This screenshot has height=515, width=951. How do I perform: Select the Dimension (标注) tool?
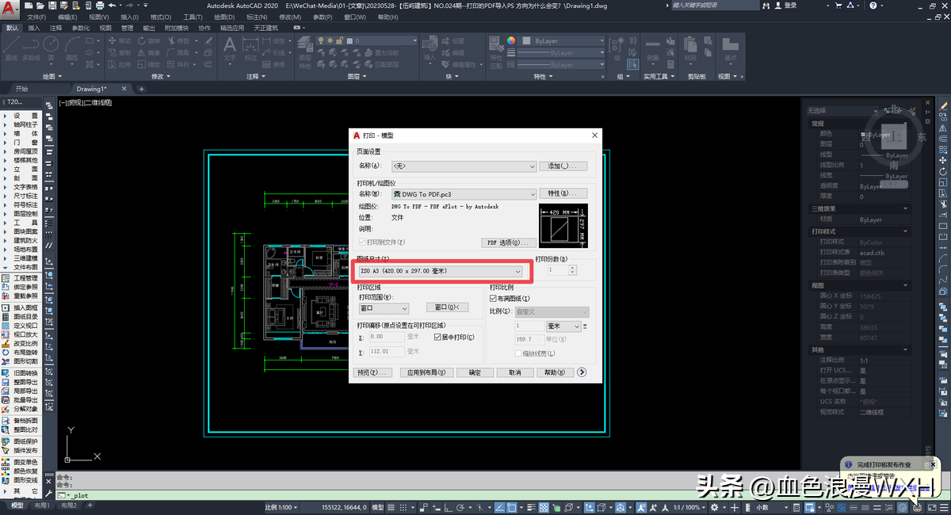coord(250,48)
